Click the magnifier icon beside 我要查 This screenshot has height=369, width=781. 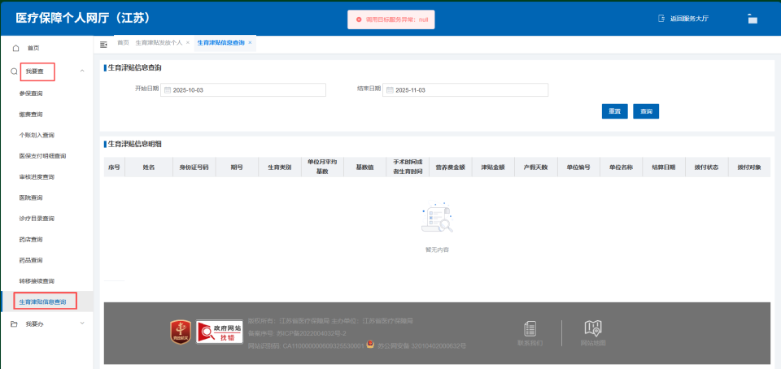click(14, 72)
